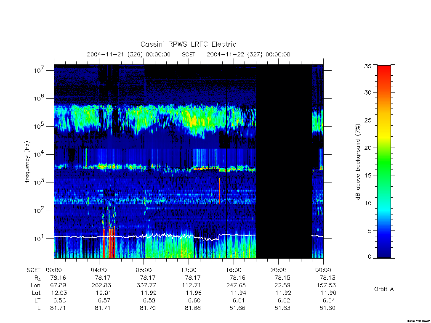The width and height of the screenshot is (431, 323).
Task: Select the 04:00 SCET time tick label
Action: (x=98, y=270)
